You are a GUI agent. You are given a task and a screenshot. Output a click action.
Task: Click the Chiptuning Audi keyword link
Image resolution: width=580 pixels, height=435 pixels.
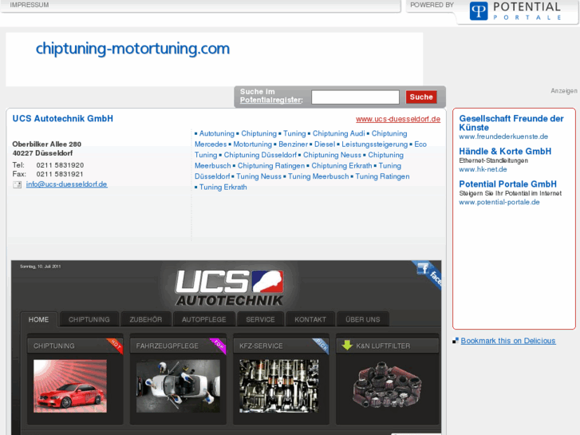click(x=339, y=133)
